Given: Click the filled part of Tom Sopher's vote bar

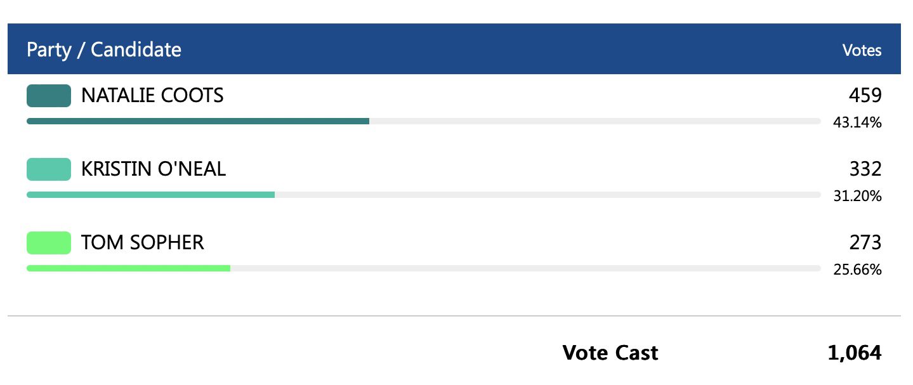Looking at the screenshot, I should click(x=128, y=268).
